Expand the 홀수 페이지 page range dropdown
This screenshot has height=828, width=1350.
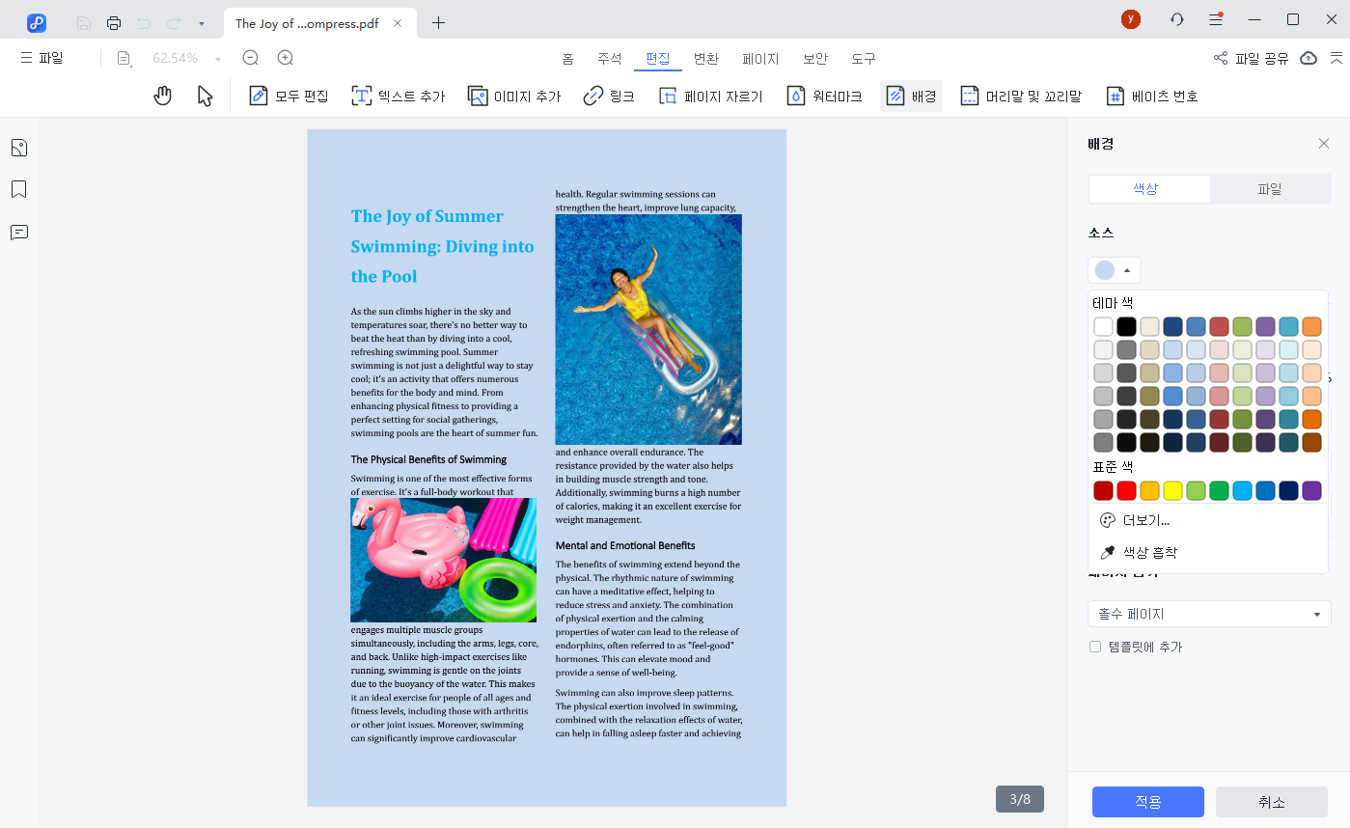tap(1209, 614)
